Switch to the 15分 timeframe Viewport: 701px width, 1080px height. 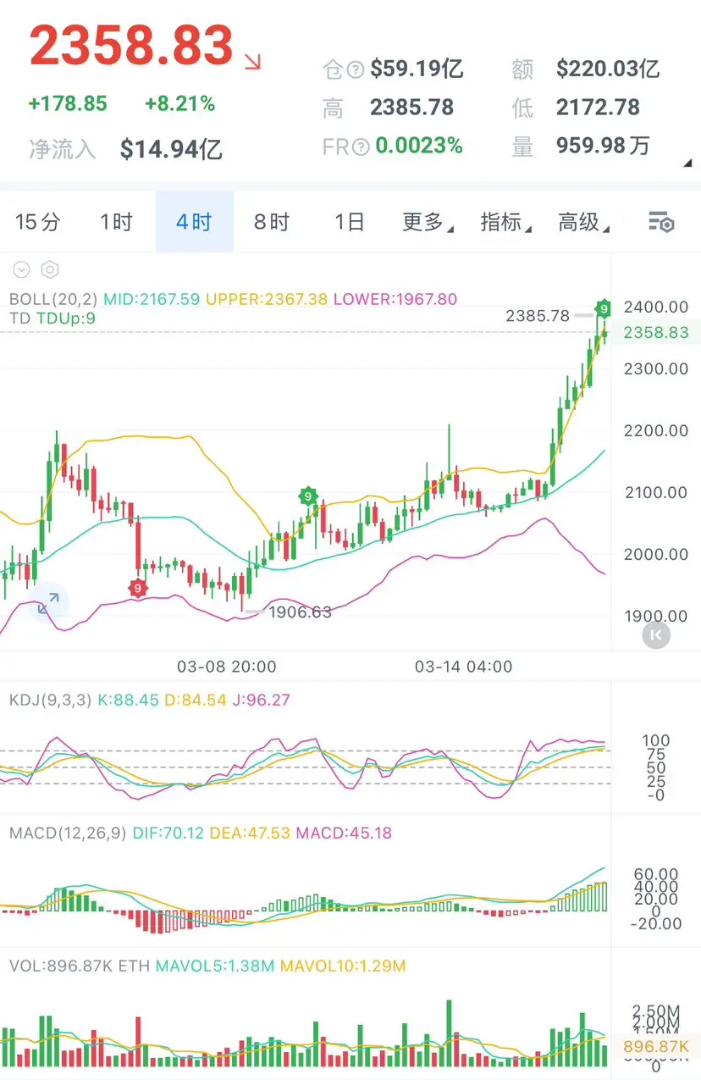pos(38,223)
